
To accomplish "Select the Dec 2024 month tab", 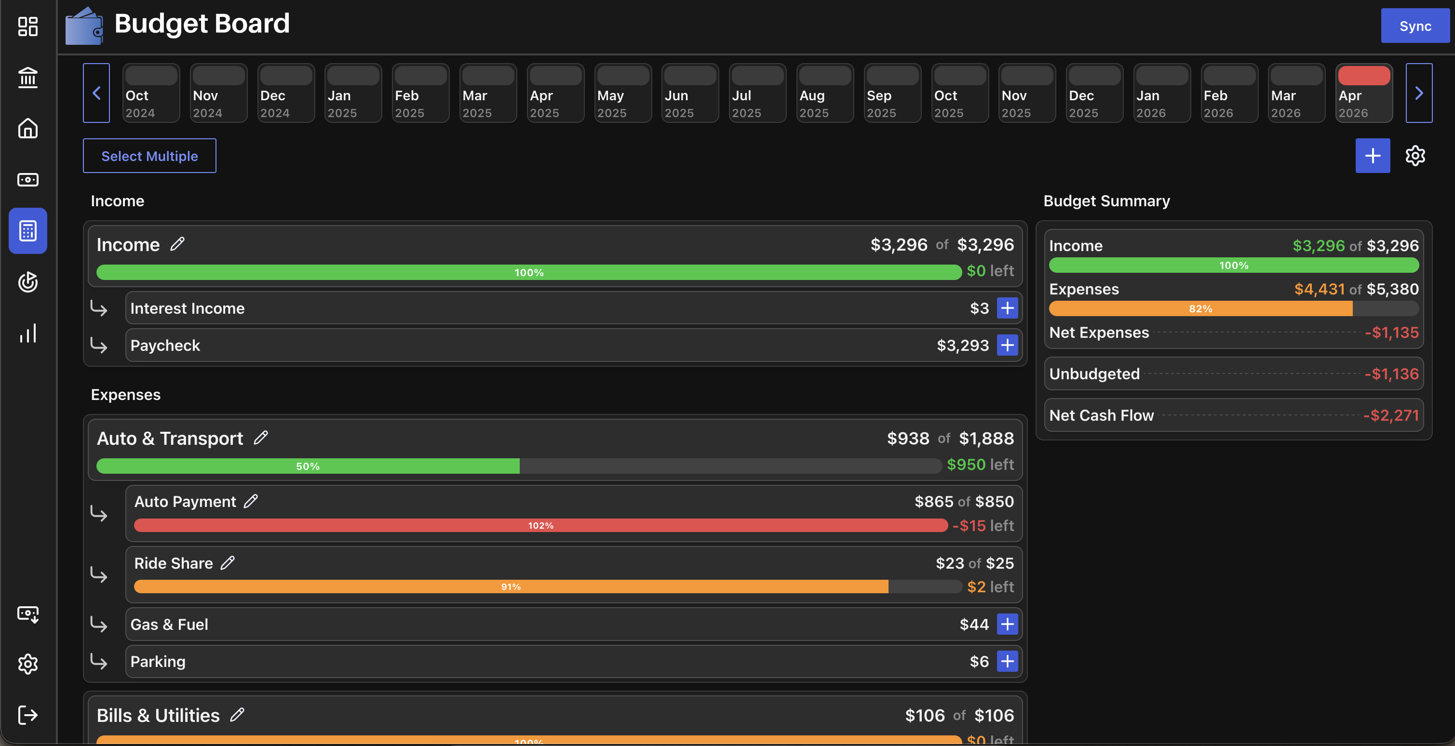I will [286, 93].
